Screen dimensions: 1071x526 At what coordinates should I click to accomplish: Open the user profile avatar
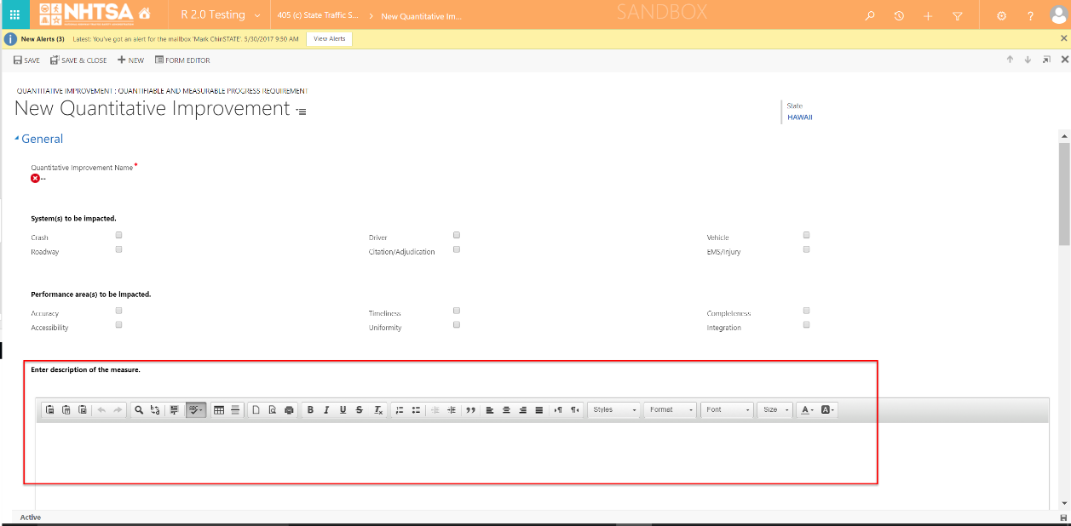coord(1057,15)
